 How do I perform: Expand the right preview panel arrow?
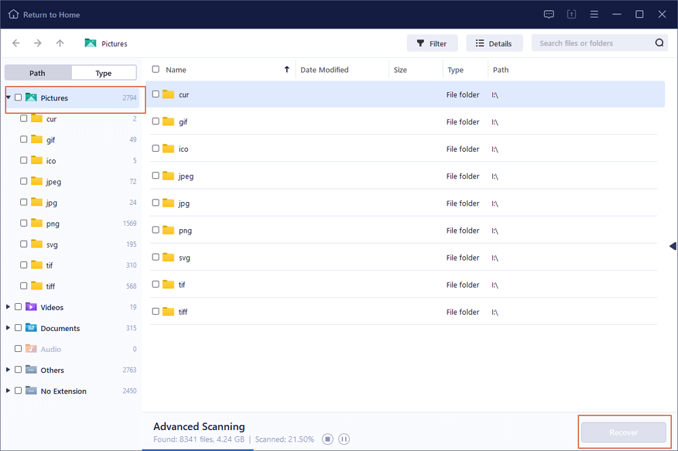tap(672, 246)
